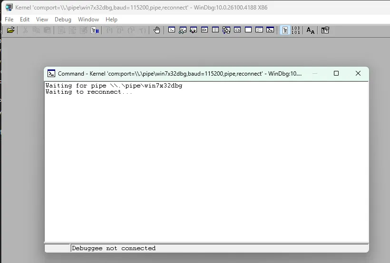
Task: Open the Debug menu
Action: (63, 19)
